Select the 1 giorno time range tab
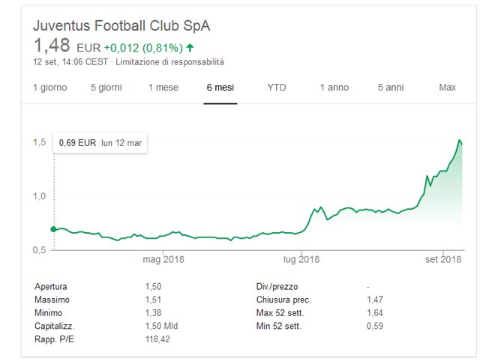 (49, 88)
